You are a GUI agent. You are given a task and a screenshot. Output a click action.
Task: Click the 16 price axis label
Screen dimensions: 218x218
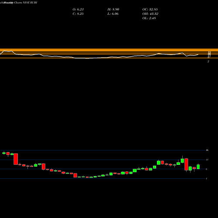click(207, 150)
